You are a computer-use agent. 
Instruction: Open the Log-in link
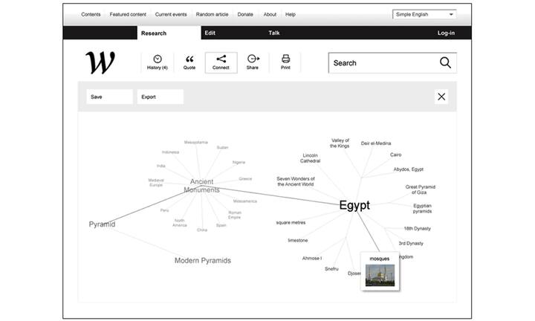[x=446, y=33]
